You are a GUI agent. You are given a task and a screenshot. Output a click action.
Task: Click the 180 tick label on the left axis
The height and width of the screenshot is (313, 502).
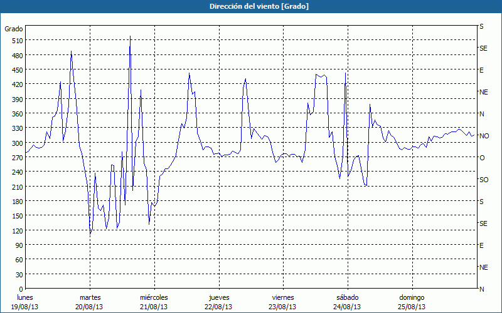(16, 202)
